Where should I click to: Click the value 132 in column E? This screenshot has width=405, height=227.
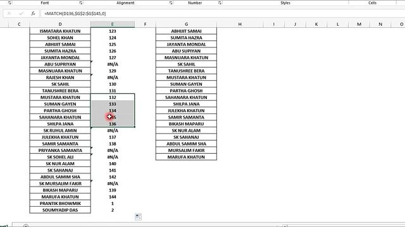[113, 97]
